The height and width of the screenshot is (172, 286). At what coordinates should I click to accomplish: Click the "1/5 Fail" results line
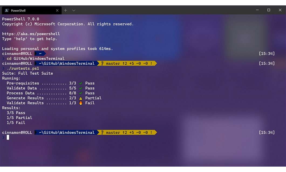click(16, 123)
